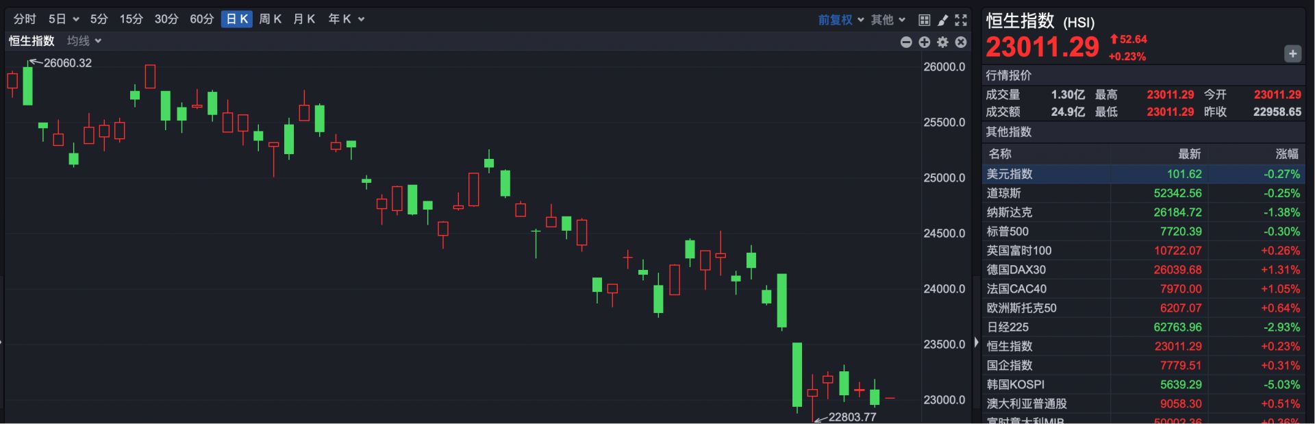Sort the index list by 最新 column
1315x424 pixels.
click(x=1190, y=154)
